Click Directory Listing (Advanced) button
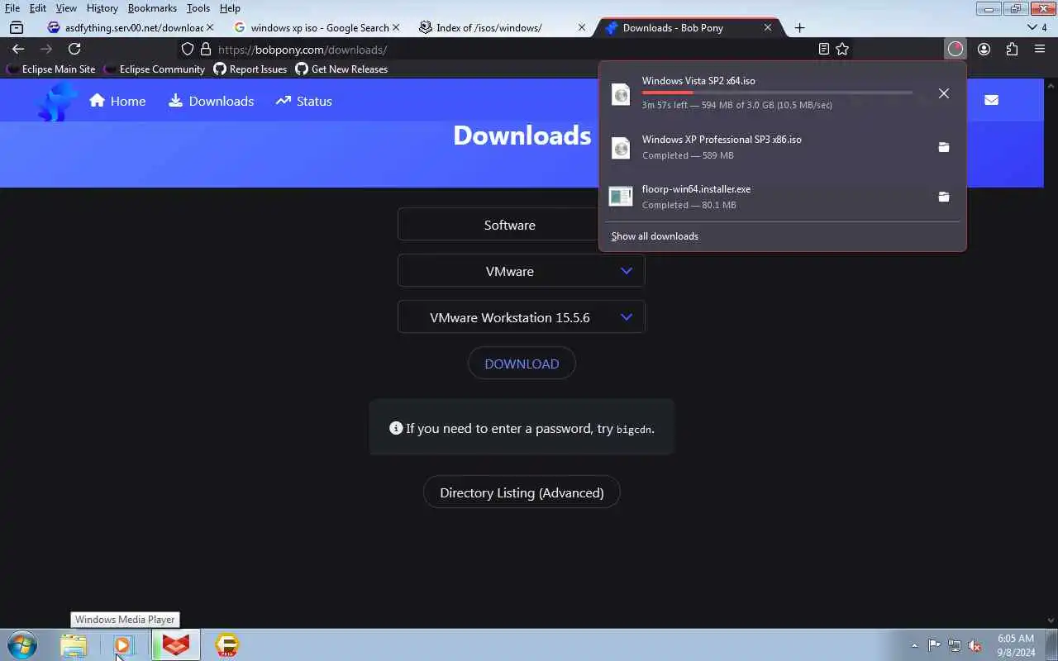Viewport: 1058px width, 661px height. 522,492
